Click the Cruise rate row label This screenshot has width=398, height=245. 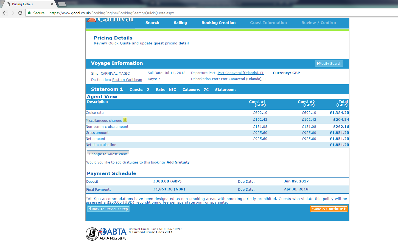click(x=95, y=113)
